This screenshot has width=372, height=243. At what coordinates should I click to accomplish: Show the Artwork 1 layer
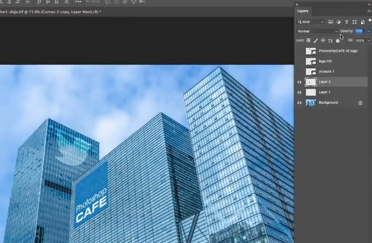(x=299, y=71)
